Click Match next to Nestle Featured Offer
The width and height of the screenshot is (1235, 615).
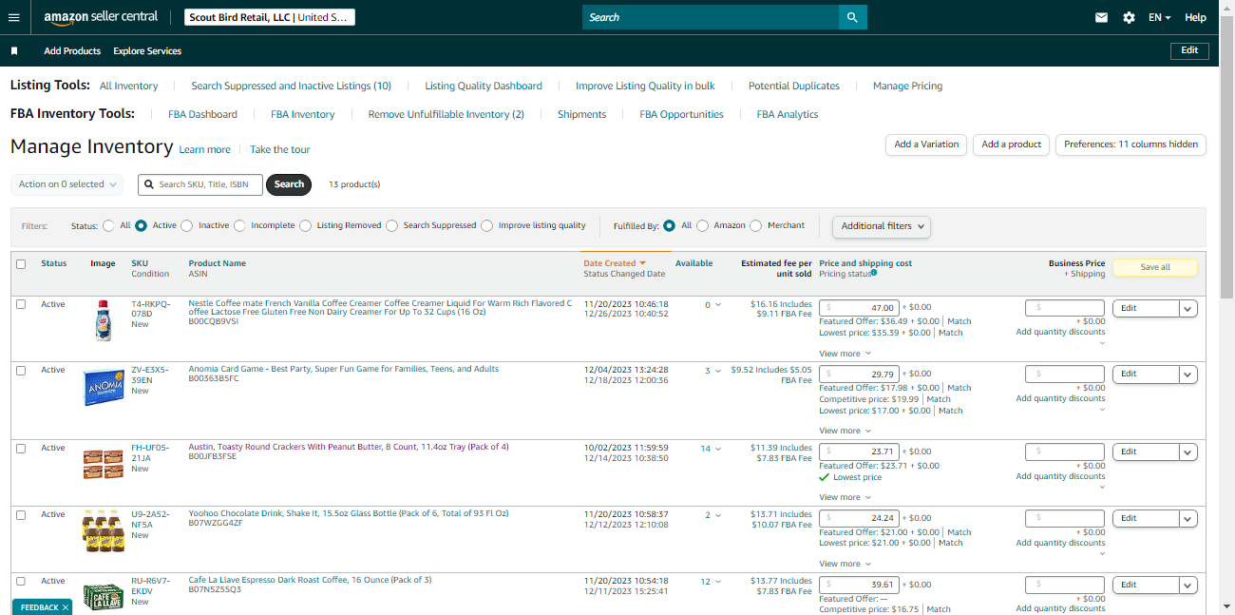click(x=959, y=321)
